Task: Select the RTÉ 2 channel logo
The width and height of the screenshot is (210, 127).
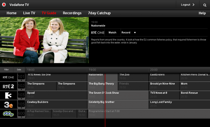Action: (x=8, y=86)
